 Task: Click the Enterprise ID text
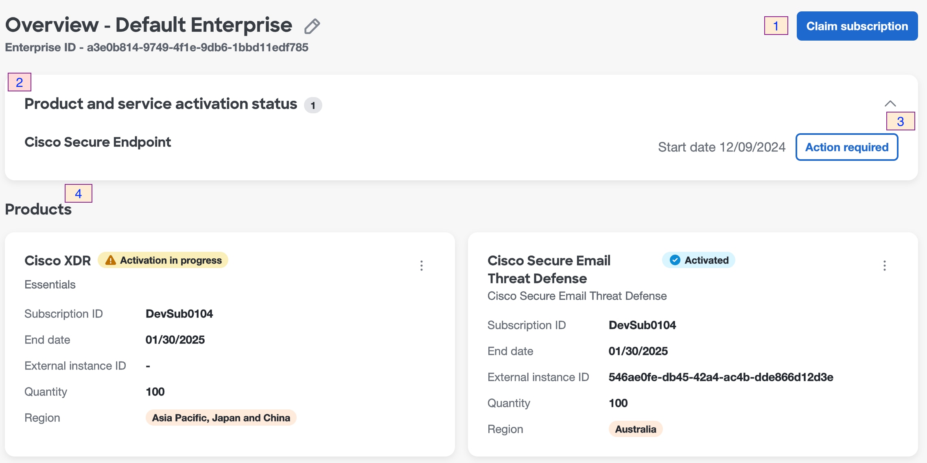[157, 48]
